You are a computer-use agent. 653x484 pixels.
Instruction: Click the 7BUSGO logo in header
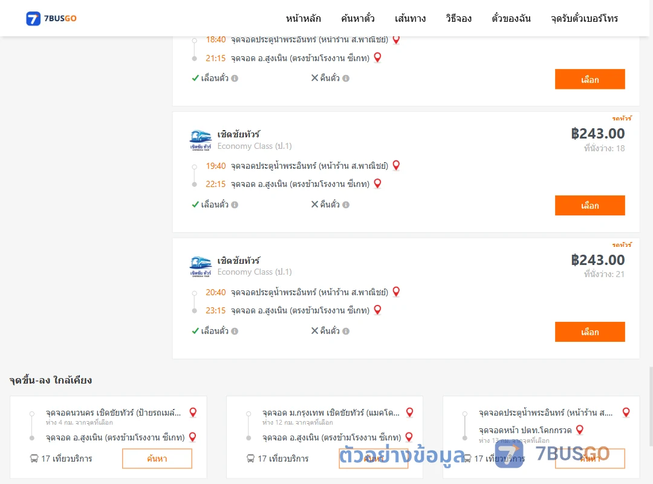51,18
